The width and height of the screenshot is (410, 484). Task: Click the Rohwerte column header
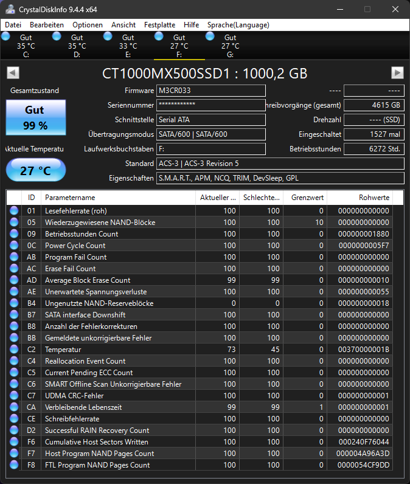tap(360, 198)
